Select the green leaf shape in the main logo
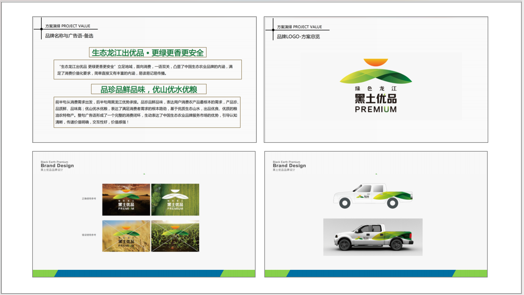This screenshot has width=524, height=295. coord(376,76)
